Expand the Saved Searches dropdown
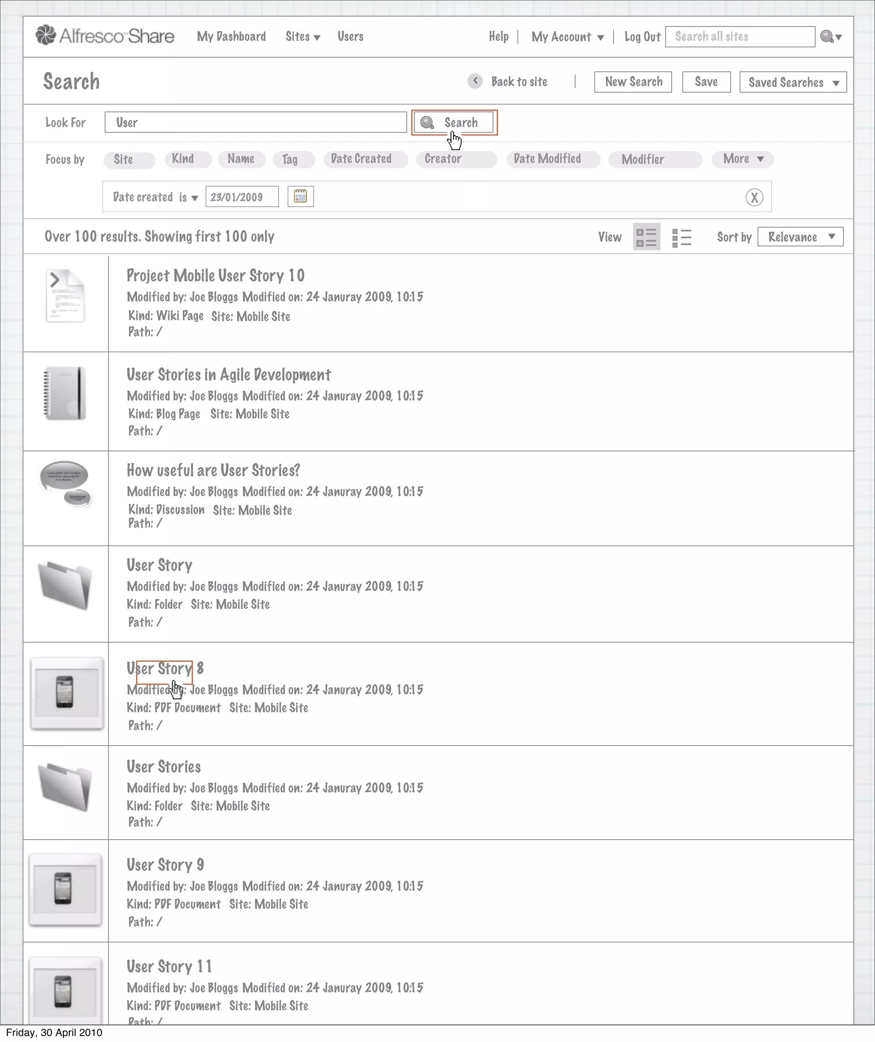This screenshot has width=875, height=1042. point(793,82)
